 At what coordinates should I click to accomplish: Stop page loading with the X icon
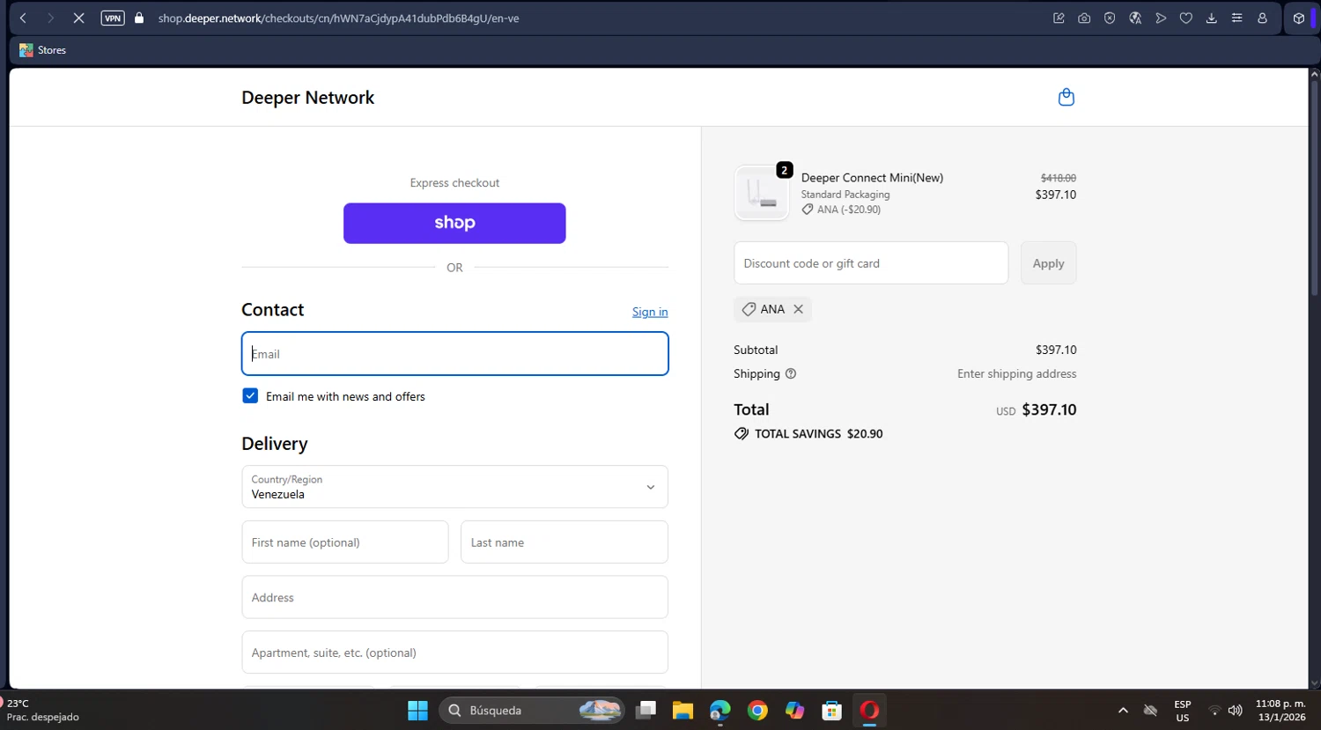[78, 18]
